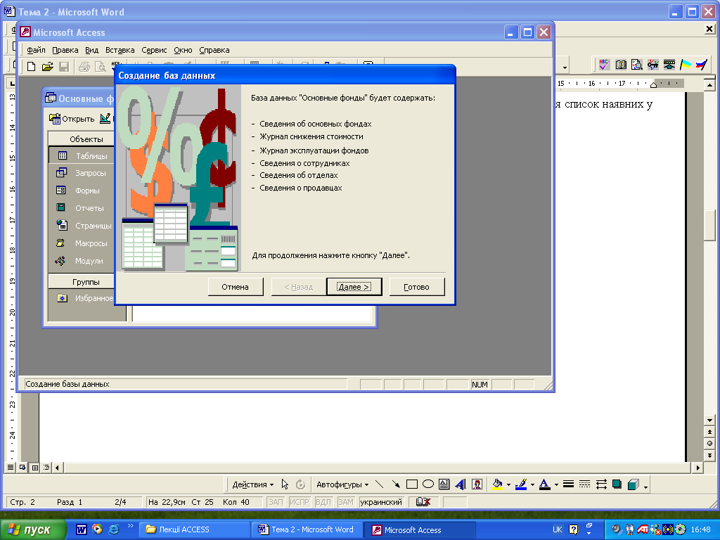Select the Line drawing tool
This screenshot has width=720, height=540.
click(x=379, y=484)
